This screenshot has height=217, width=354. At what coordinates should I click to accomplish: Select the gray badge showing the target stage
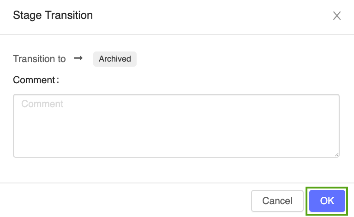[x=115, y=59]
